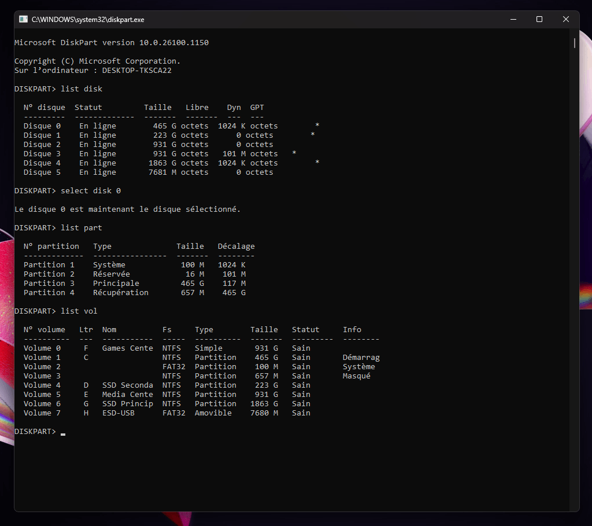Click the 'ESD-USB' volume name
The height and width of the screenshot is (526, 592).
tap(118, 413)
